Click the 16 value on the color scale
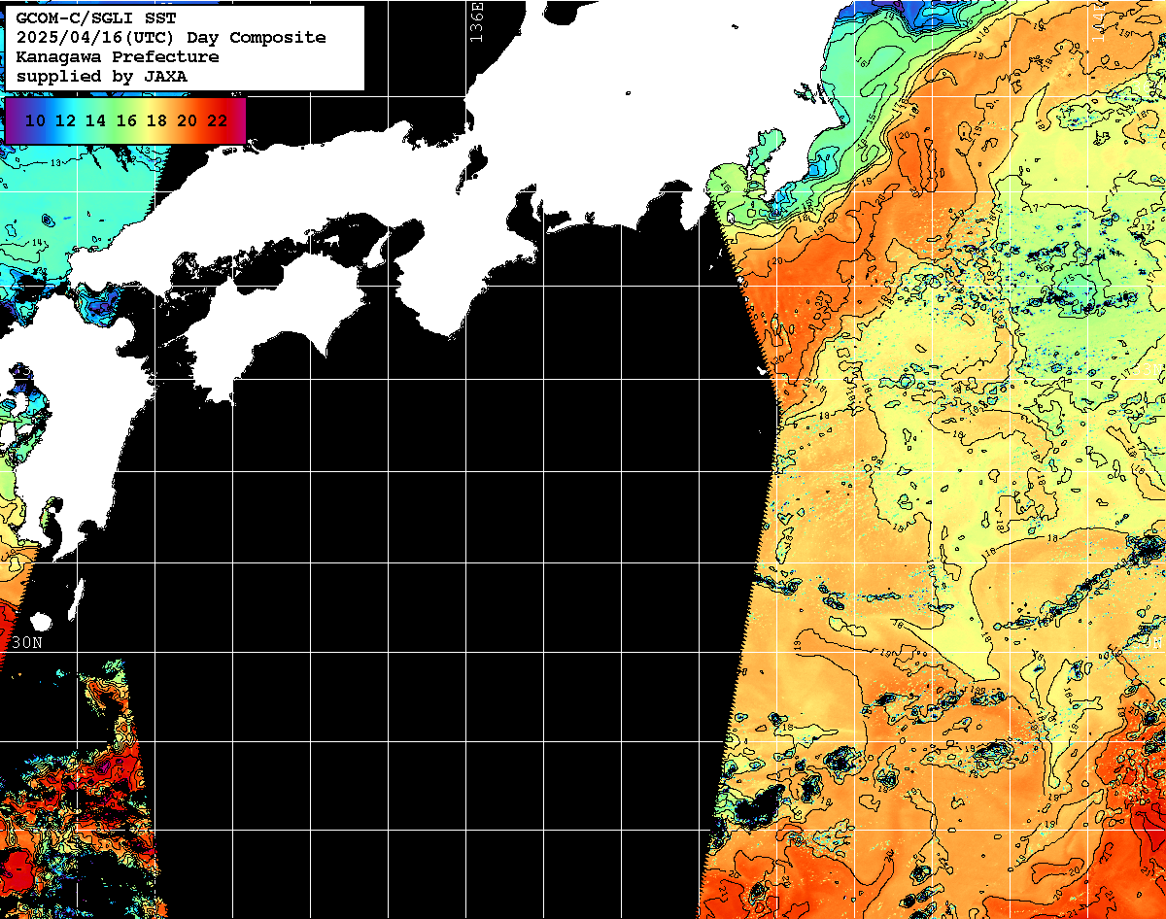Screen dimensions: 1166x919 (126, 120)
